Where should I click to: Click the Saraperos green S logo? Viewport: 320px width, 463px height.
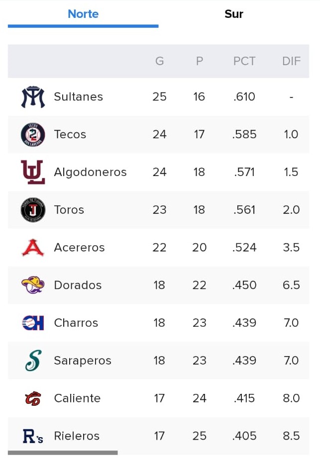[33, 360]
